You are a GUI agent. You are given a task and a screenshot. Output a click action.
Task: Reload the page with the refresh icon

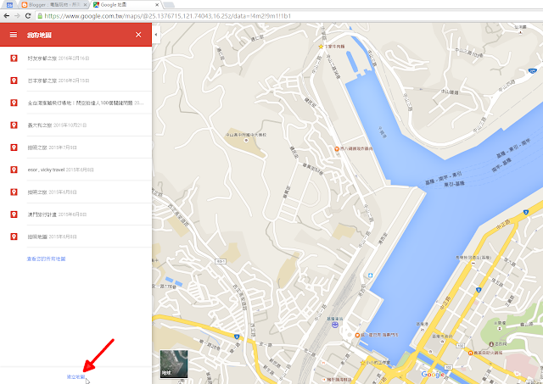[x=29, y=16]
